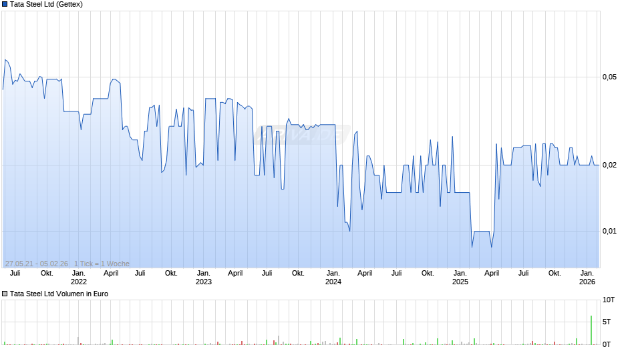This screenshot has width=628, height=351.
Task: Click the '1 Tick = 1 Woche' text
Action: (102, 264)
